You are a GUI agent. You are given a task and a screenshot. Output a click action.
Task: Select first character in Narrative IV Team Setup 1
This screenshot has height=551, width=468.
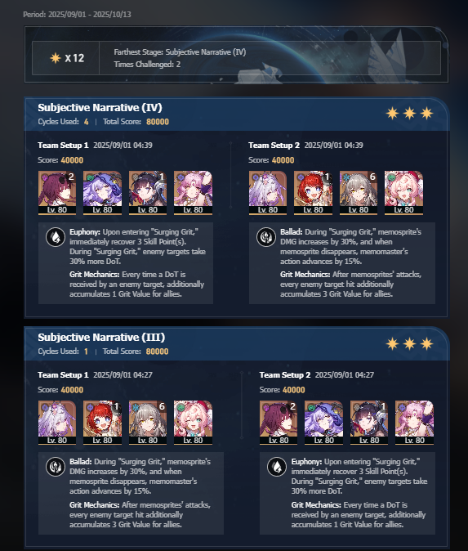57,193
